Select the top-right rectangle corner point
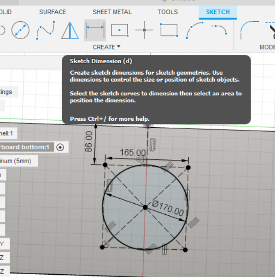275x277 pixels. pyautogui.click(x=188, y=167)
